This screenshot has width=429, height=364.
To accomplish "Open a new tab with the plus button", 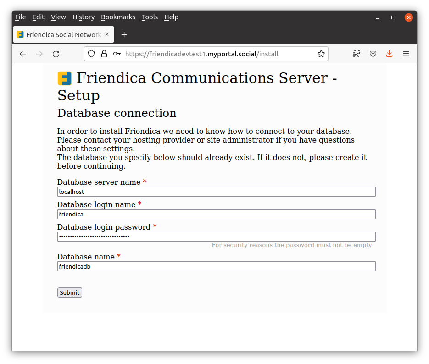I will pos(124,35).
